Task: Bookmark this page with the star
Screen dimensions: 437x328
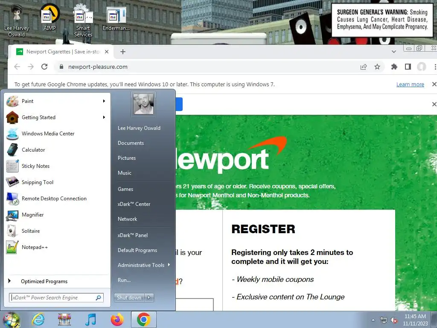Action: pos(377,67)
